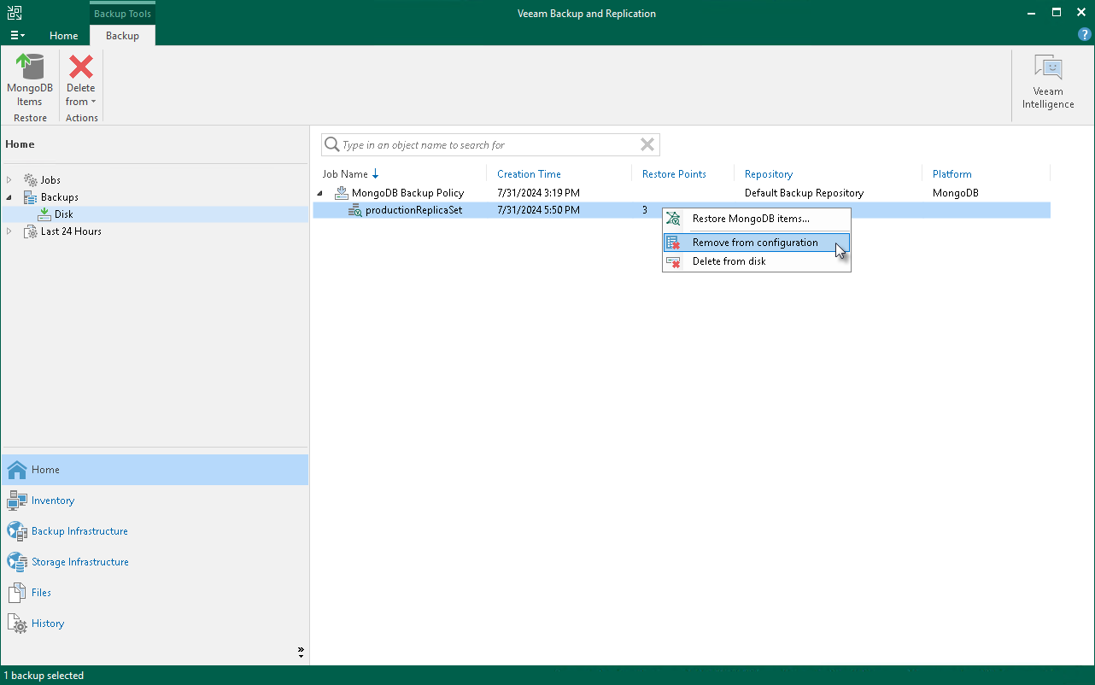Click the Delete from disk menu icon
This screenshot has width=1095, height=685.
[x=674, y=261]
